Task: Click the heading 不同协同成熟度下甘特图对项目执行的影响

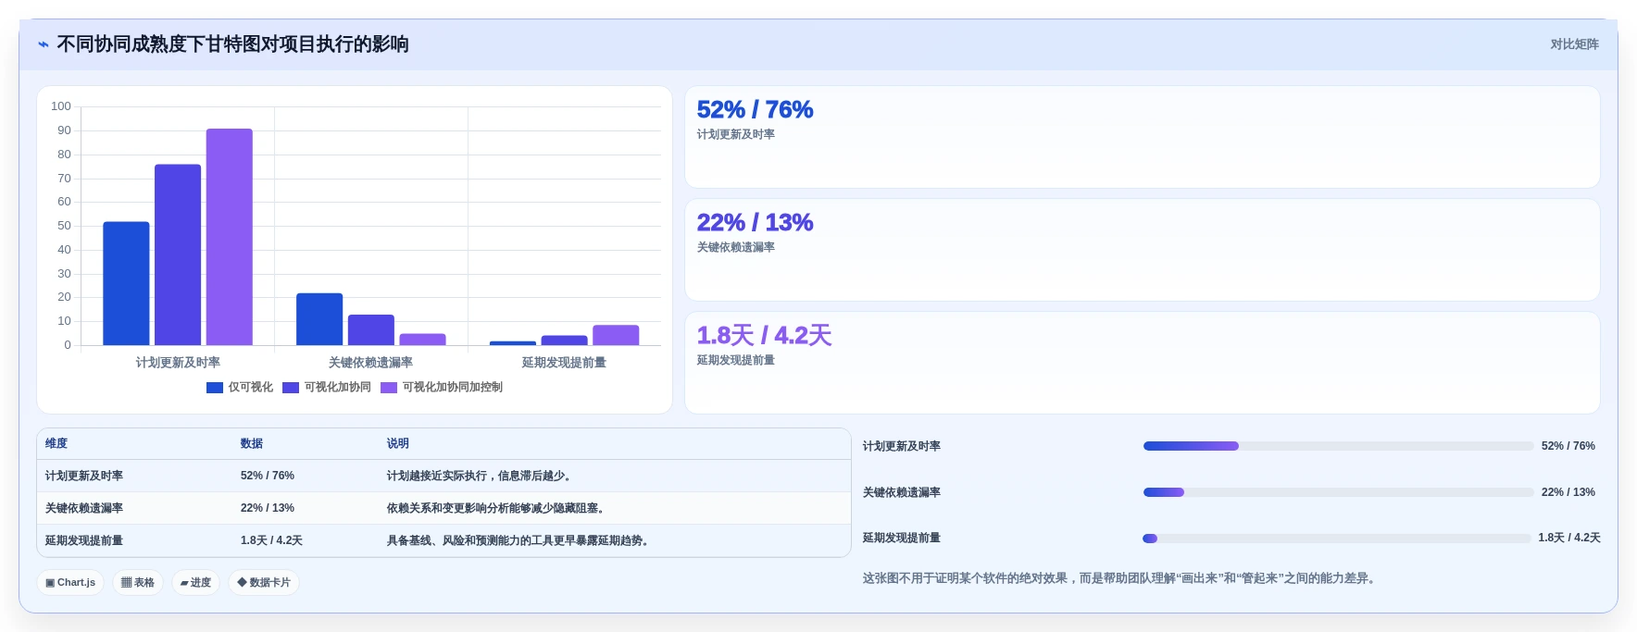Action: 233,44
